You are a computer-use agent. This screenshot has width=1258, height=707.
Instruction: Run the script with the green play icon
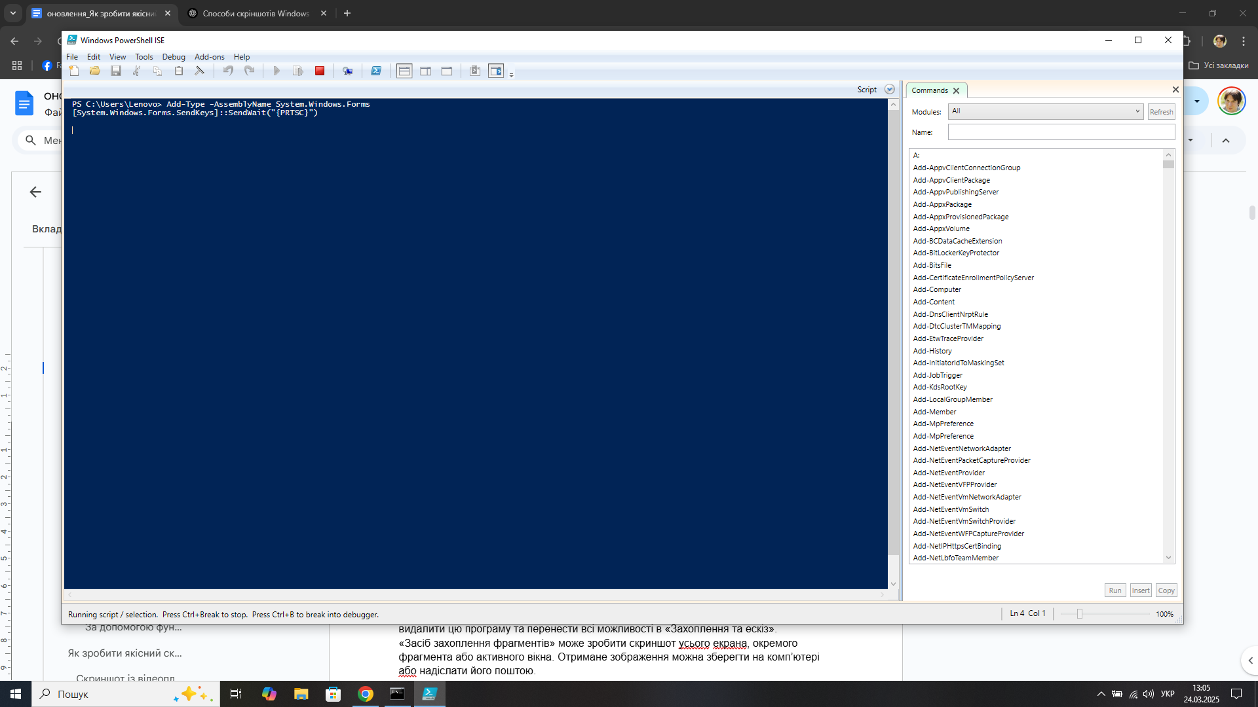click(x=276, y=71)
